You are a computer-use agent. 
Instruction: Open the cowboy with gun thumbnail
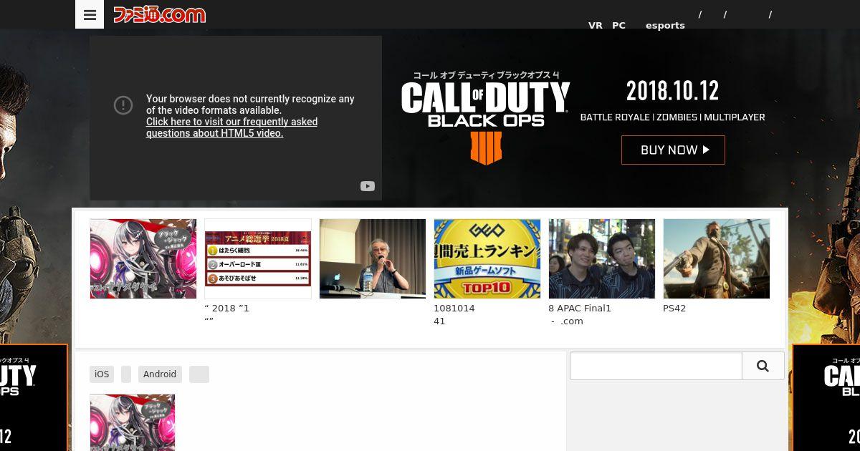pos(717,258)
